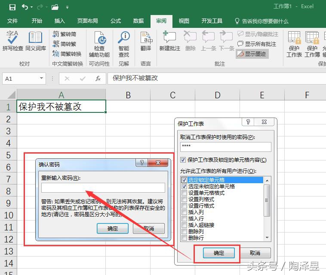Click the permissions list scrollbar thumb
326x275 pixels.
pos(267,200)
